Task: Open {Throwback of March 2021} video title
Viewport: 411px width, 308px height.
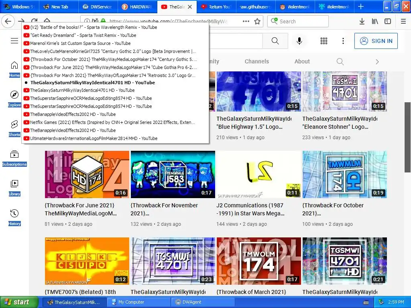Action: click(251, 292)
